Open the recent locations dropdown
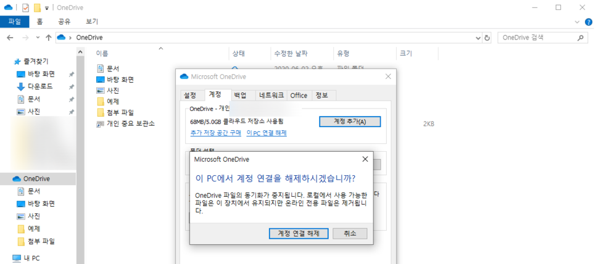The height and width of the screenshot is (264, 596). (x=37, y=38)
